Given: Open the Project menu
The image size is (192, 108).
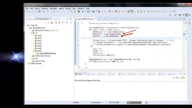Looking at the screenshot, I should [68, 8].
